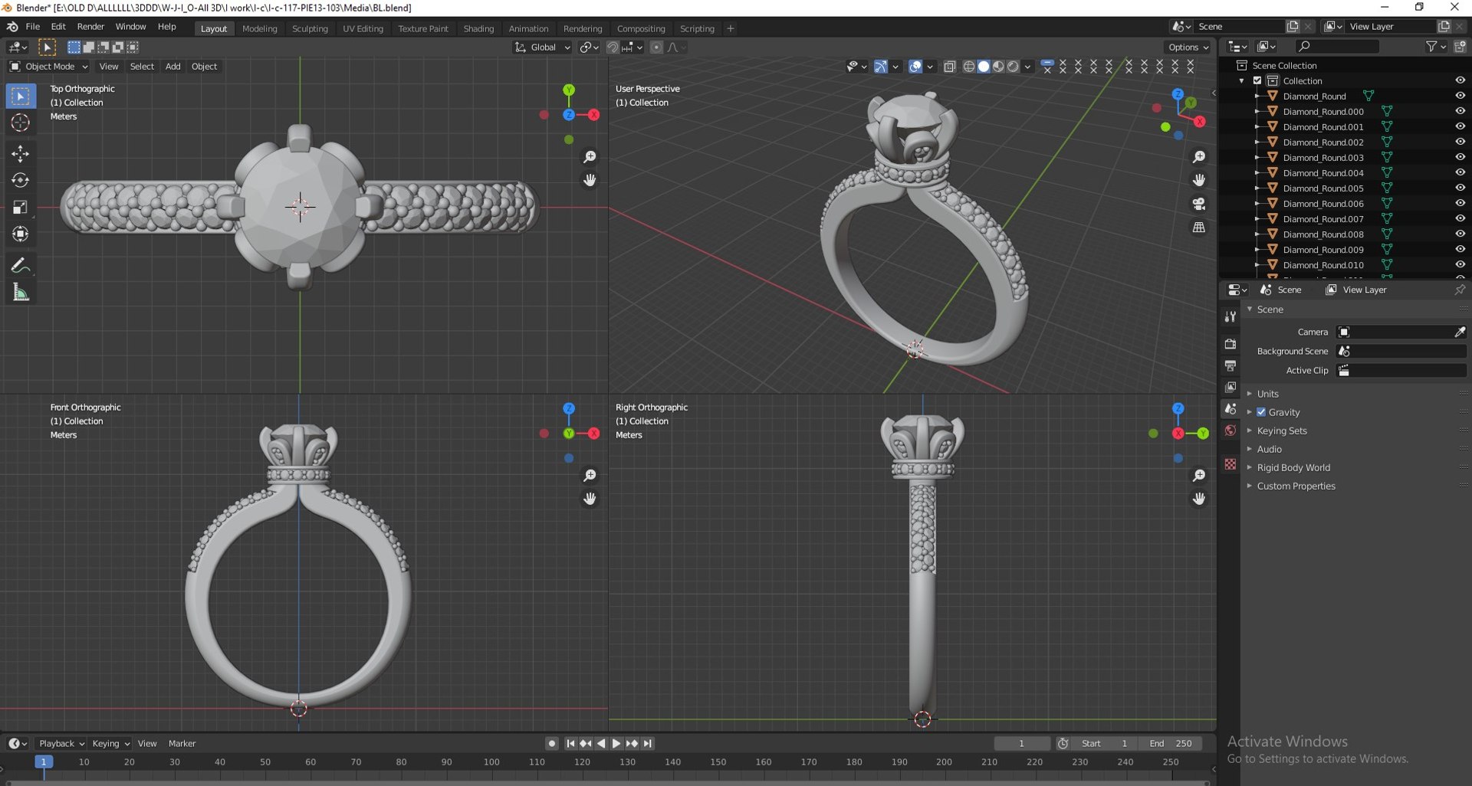
Task: Switch to the Modeling workspace tab
Action: pos(259,28)
